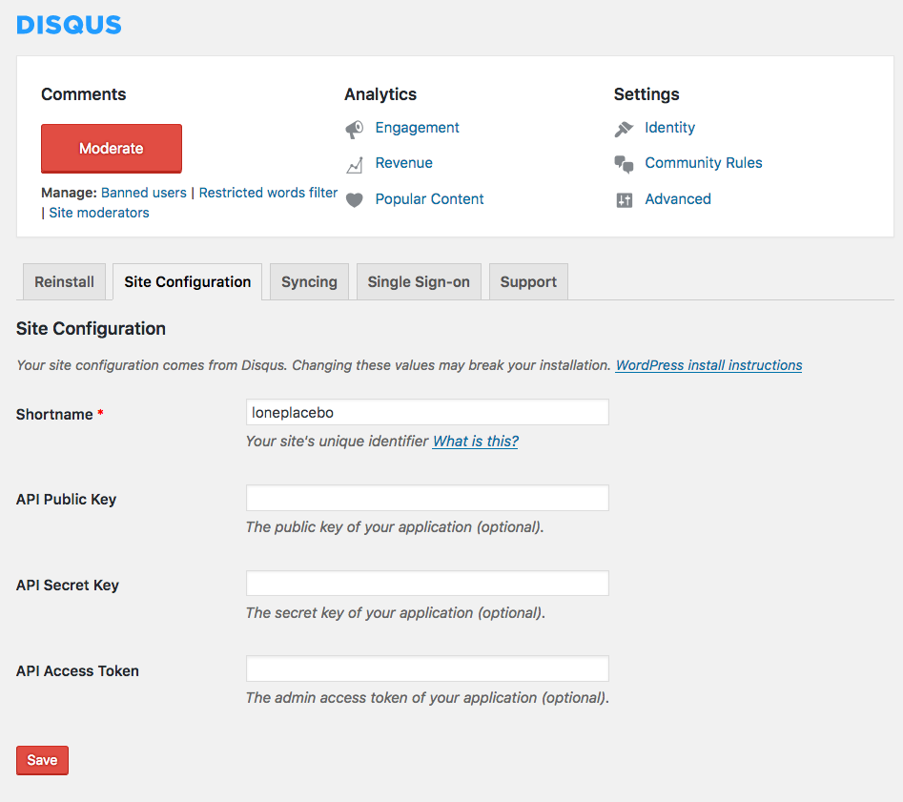
Task: Click the Analytics heading
Action: [380, 93]
